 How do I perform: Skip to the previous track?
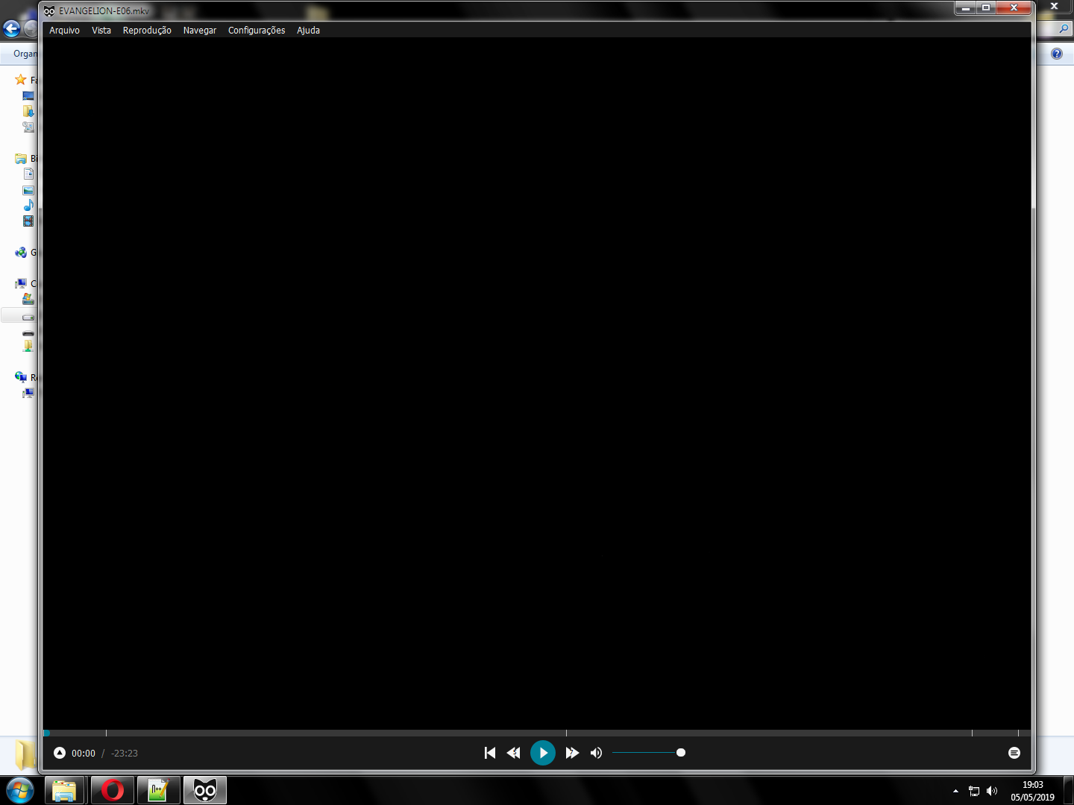pyautogui.click(x=490, y=753)
